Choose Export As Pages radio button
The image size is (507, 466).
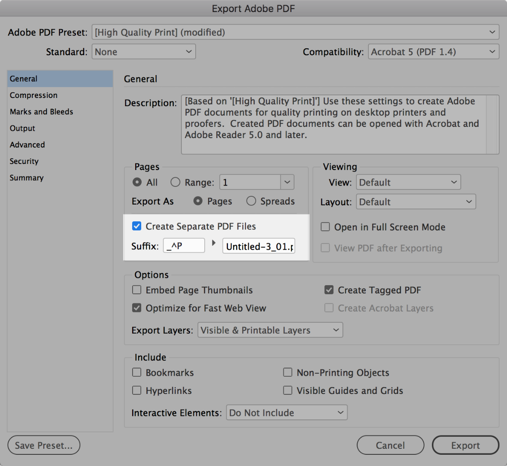(198, 201)
